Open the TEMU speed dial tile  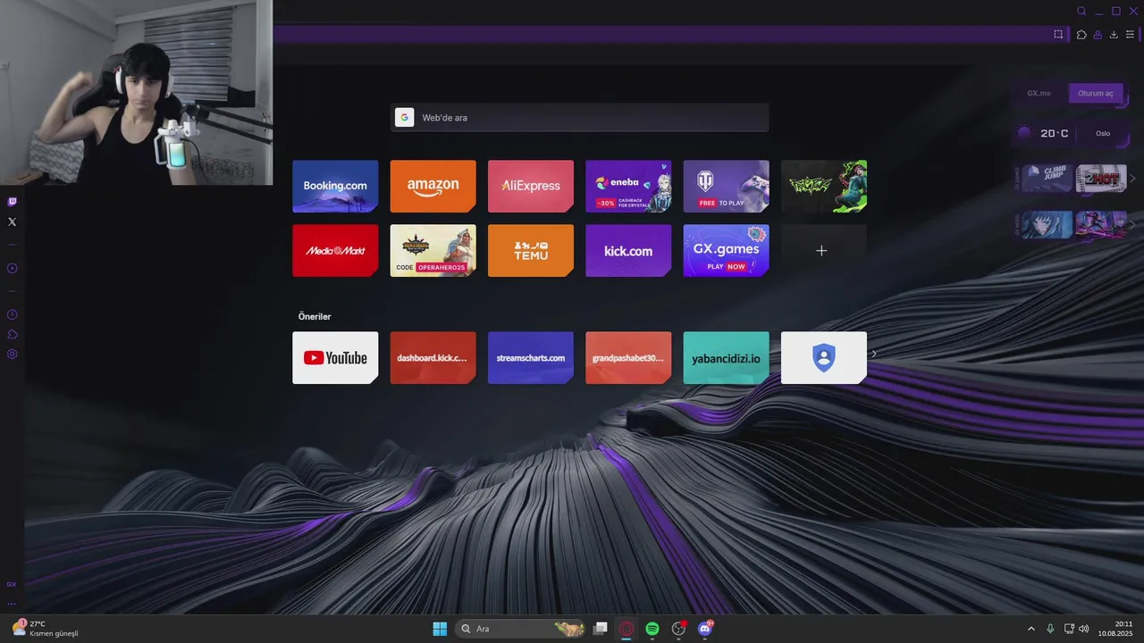(531, 250)
